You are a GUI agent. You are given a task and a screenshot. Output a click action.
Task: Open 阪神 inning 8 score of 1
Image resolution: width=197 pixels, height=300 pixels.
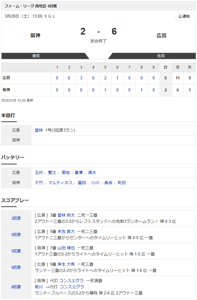pyautogui.click(x=141, y=90)
